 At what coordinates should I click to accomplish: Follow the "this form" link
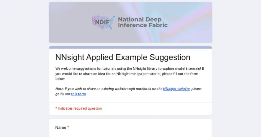[79, 94]
